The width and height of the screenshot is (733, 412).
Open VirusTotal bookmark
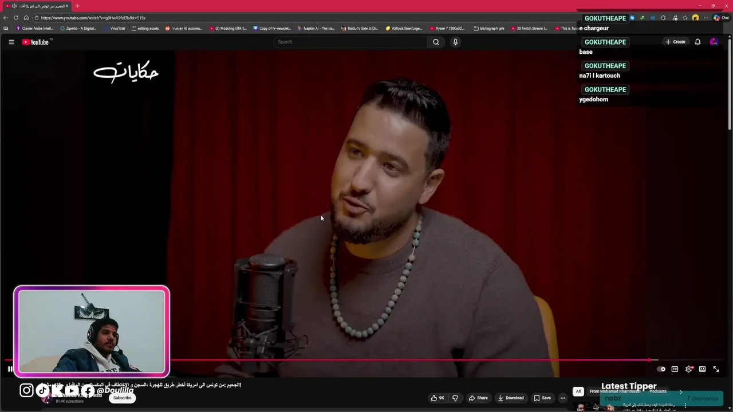115,28
